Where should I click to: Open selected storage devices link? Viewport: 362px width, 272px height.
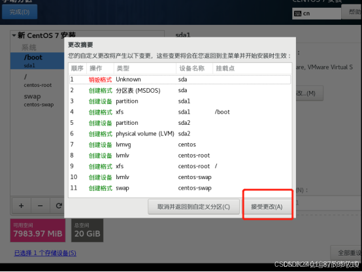point(45,253)
